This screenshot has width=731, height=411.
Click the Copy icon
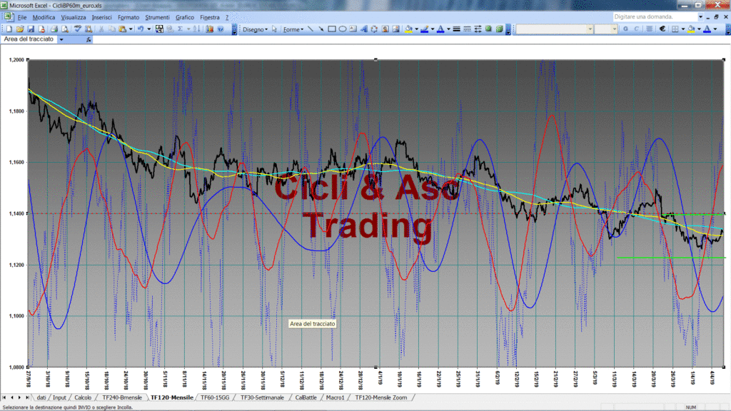[x=112, y=29]
